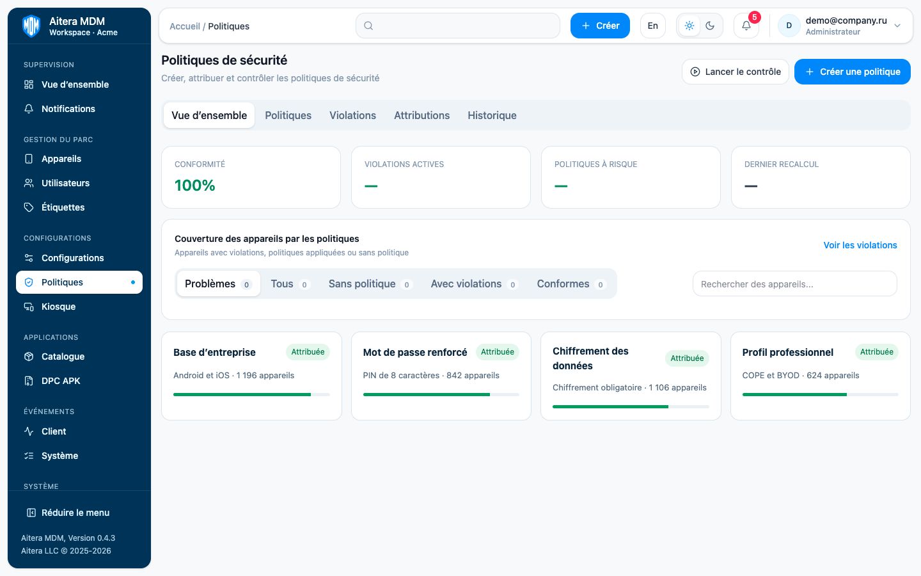Screen dimensions: 921x576
Task: Open Kiosque in the sidebar
Action: 79,307
